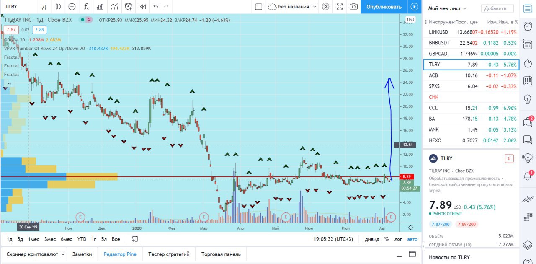
Task: Toggle the flag button showing 0
Action: coord(509,158)
